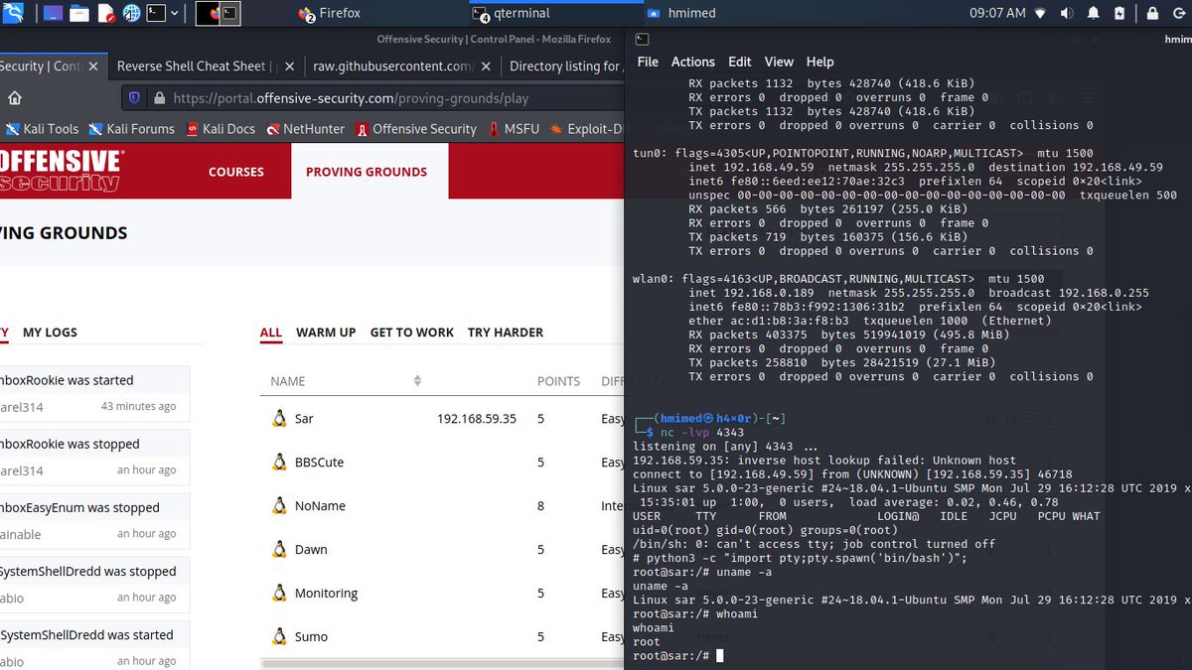Click the show desktop panel icon
Image resolution: width=1192 pixels, height=670 pixels.
pyautogui.click(x=53, y=14)
